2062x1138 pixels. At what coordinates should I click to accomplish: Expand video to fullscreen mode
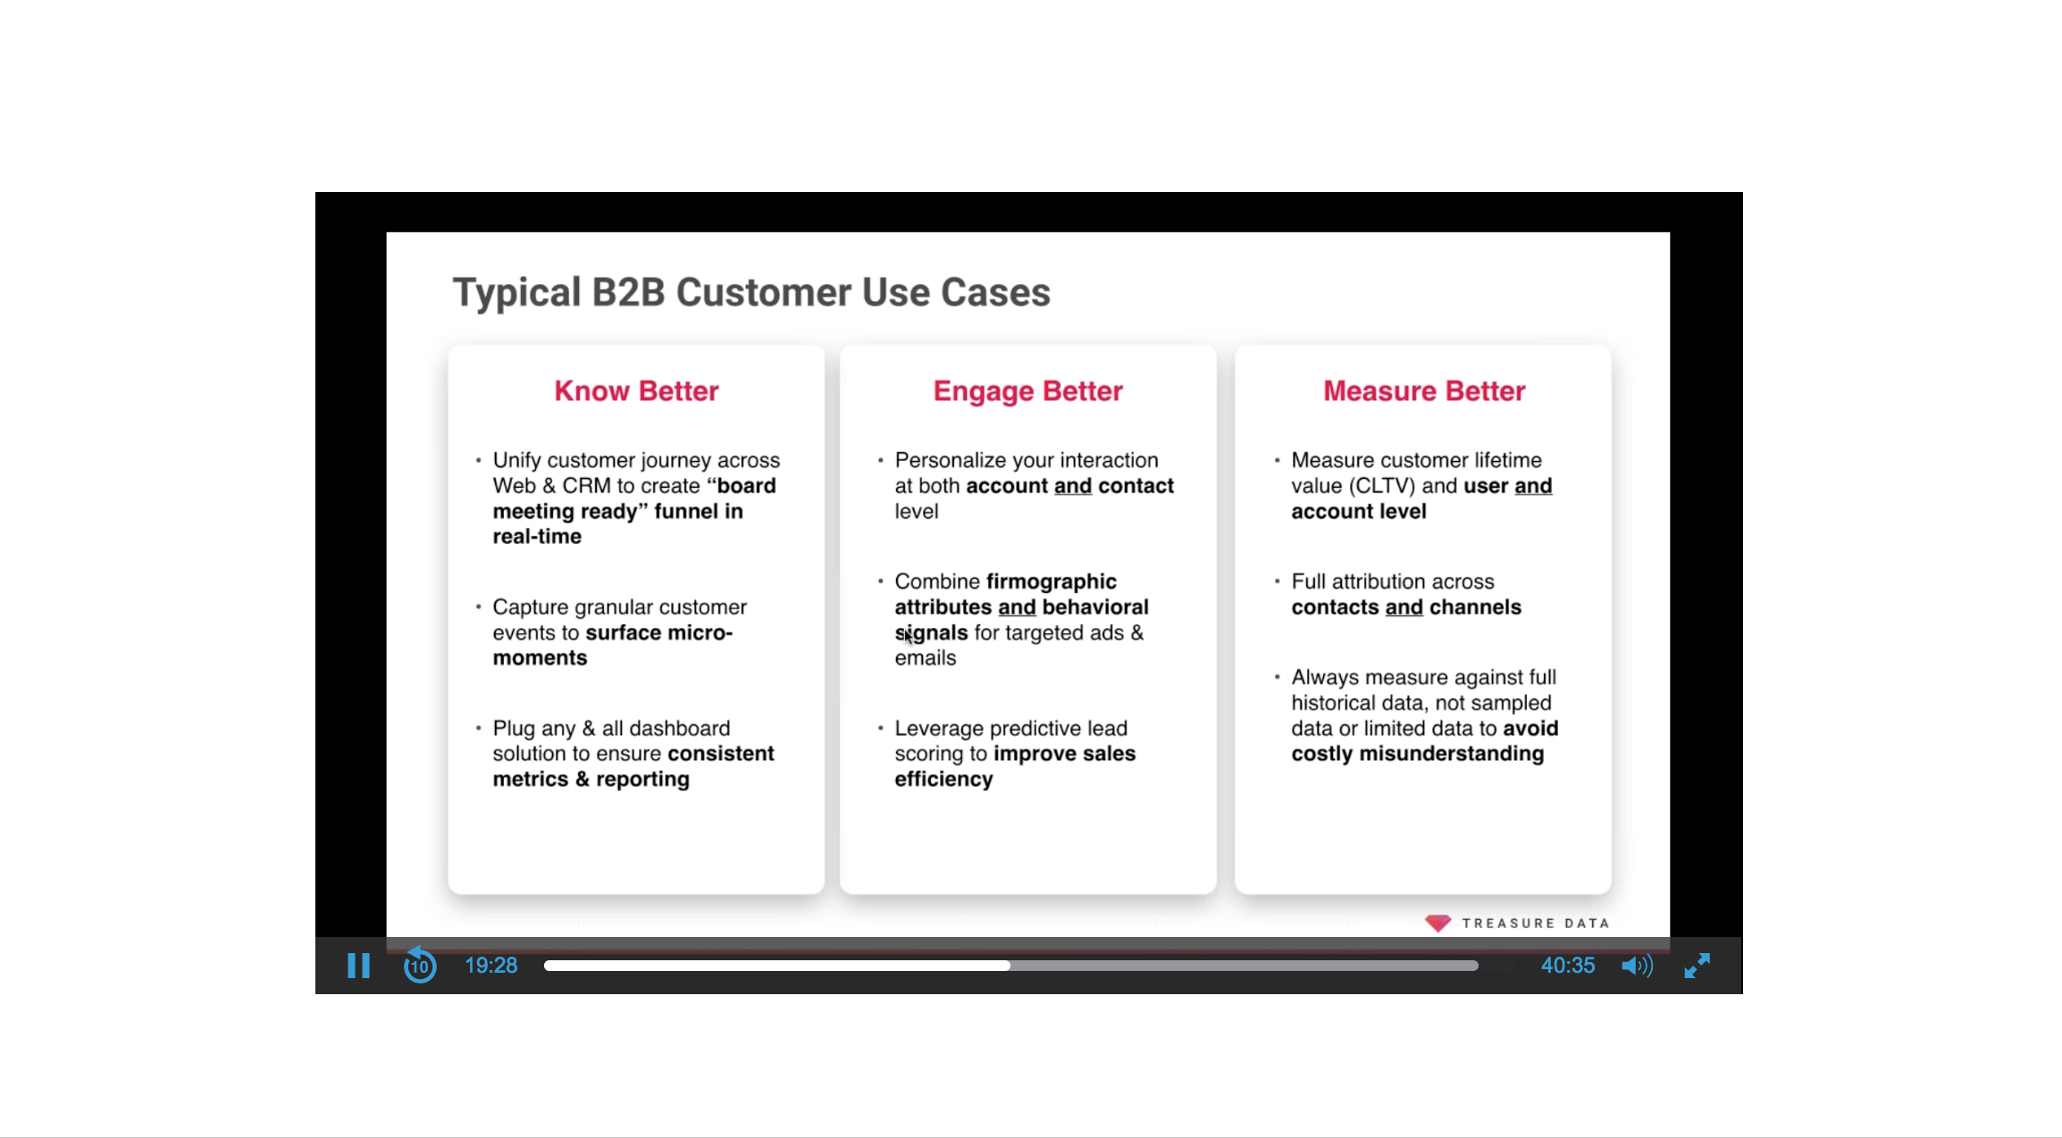(x=1700, y=966)
